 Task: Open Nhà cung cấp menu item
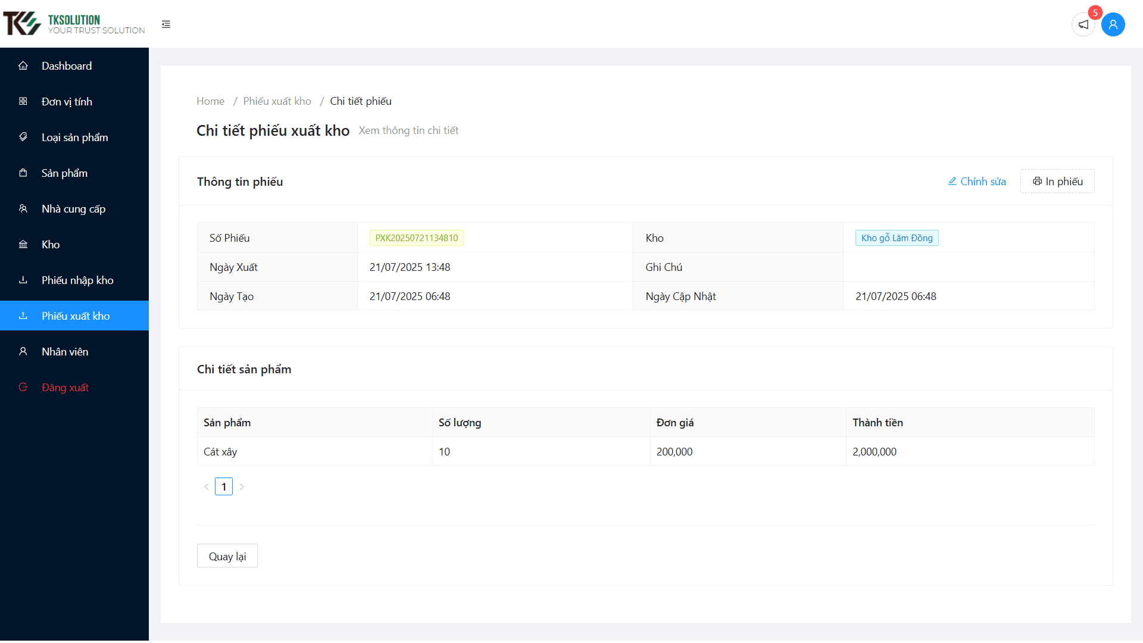[x=73, y=208]
